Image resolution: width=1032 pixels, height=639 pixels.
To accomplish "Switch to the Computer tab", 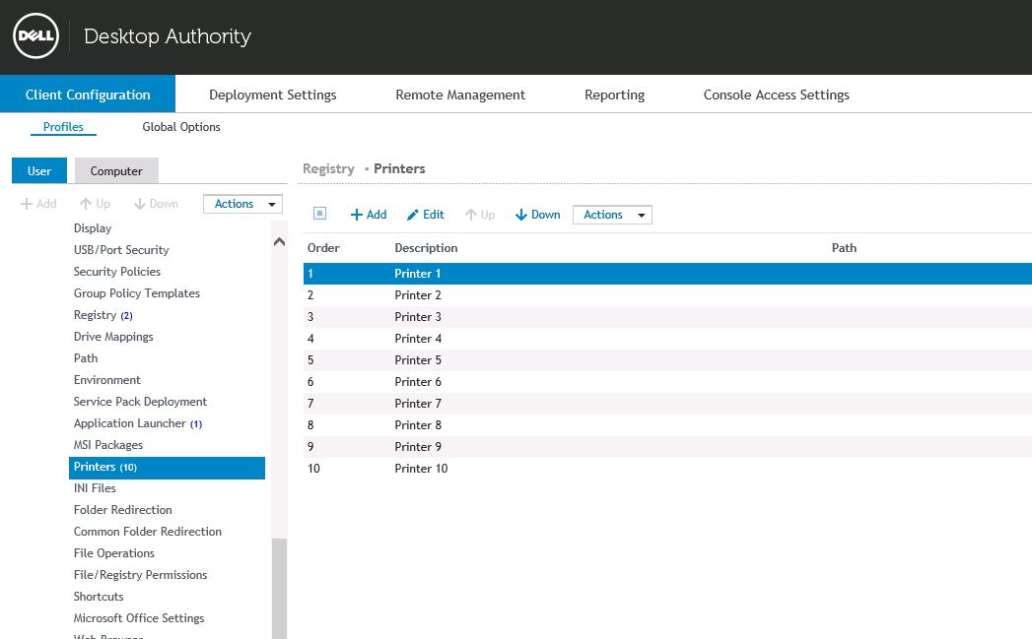I will tap(116, 171).
